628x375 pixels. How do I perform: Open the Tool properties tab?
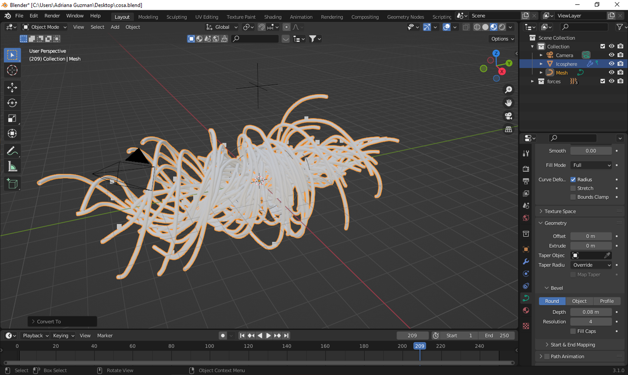click(x=526, y=153)
